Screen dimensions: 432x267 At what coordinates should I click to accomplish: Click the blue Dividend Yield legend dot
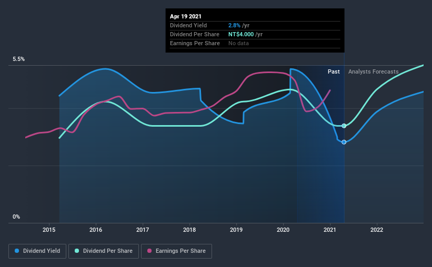point(17,251)
